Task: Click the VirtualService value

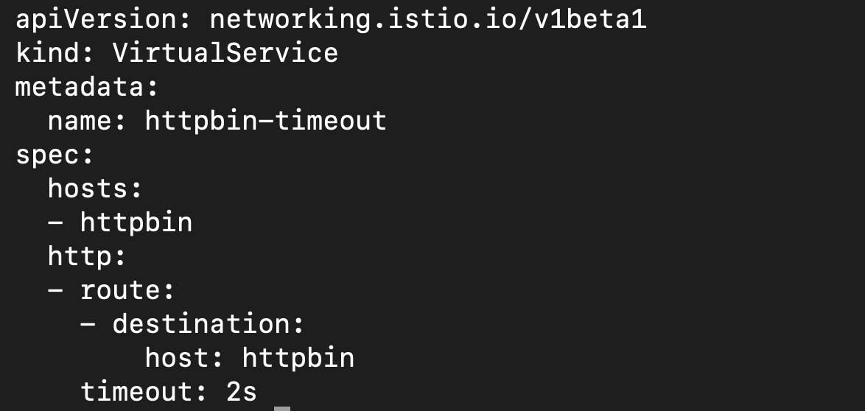Action: coord(225,53)
